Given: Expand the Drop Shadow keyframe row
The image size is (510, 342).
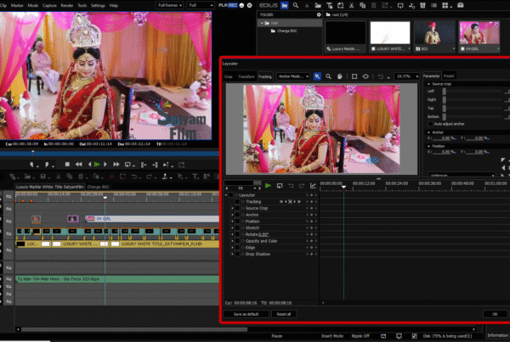Looking at the screenshot, I should pos(232,254).
